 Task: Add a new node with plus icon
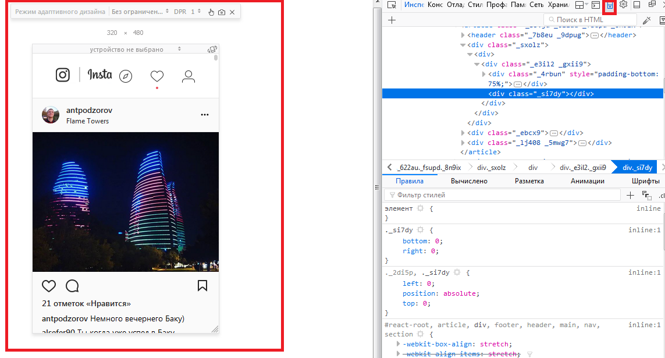click(x=392, y=20)
